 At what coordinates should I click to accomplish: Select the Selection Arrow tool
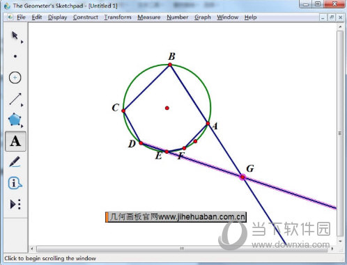pos(15,35)
